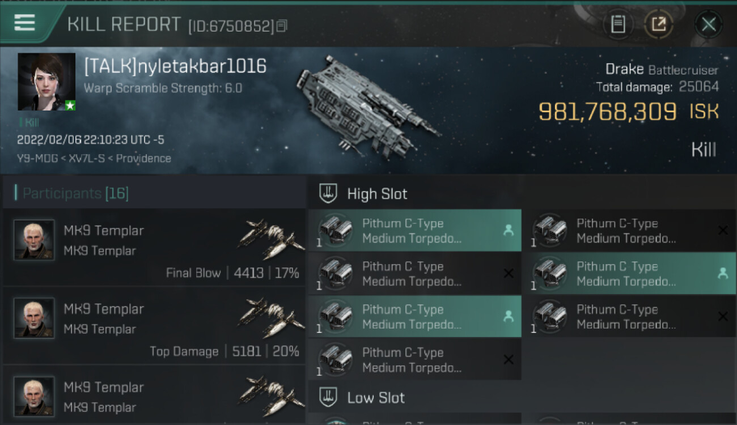Select the last destroyed torpedo launcher row
This screenshot has height=425, width=737.
pos(415,360)
